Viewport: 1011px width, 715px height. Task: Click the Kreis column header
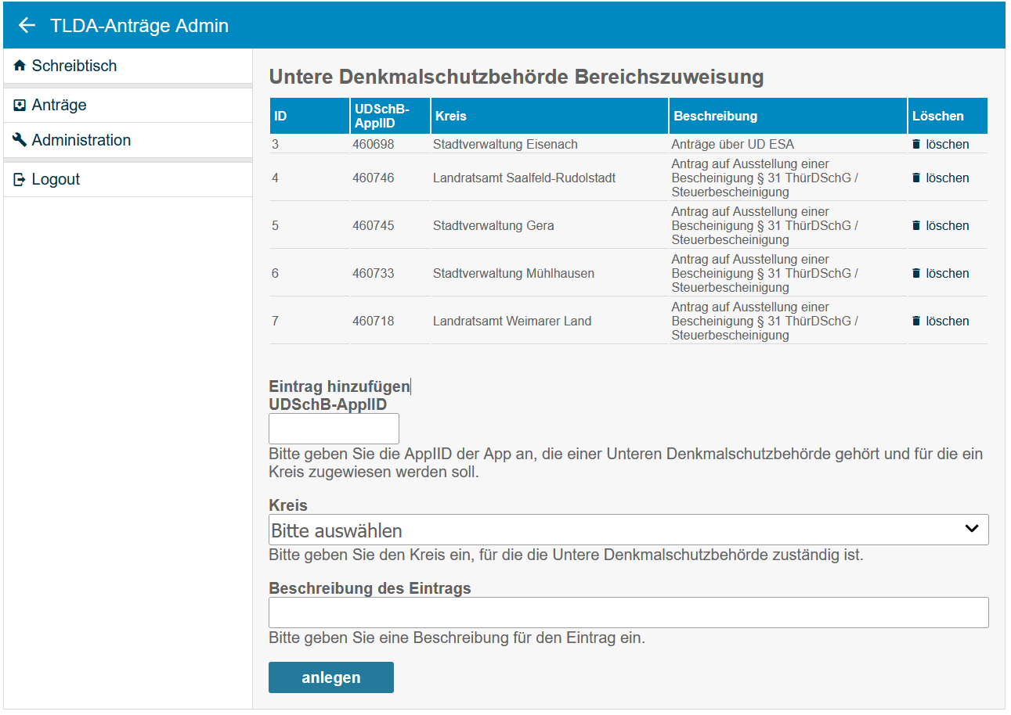point(450,116)
